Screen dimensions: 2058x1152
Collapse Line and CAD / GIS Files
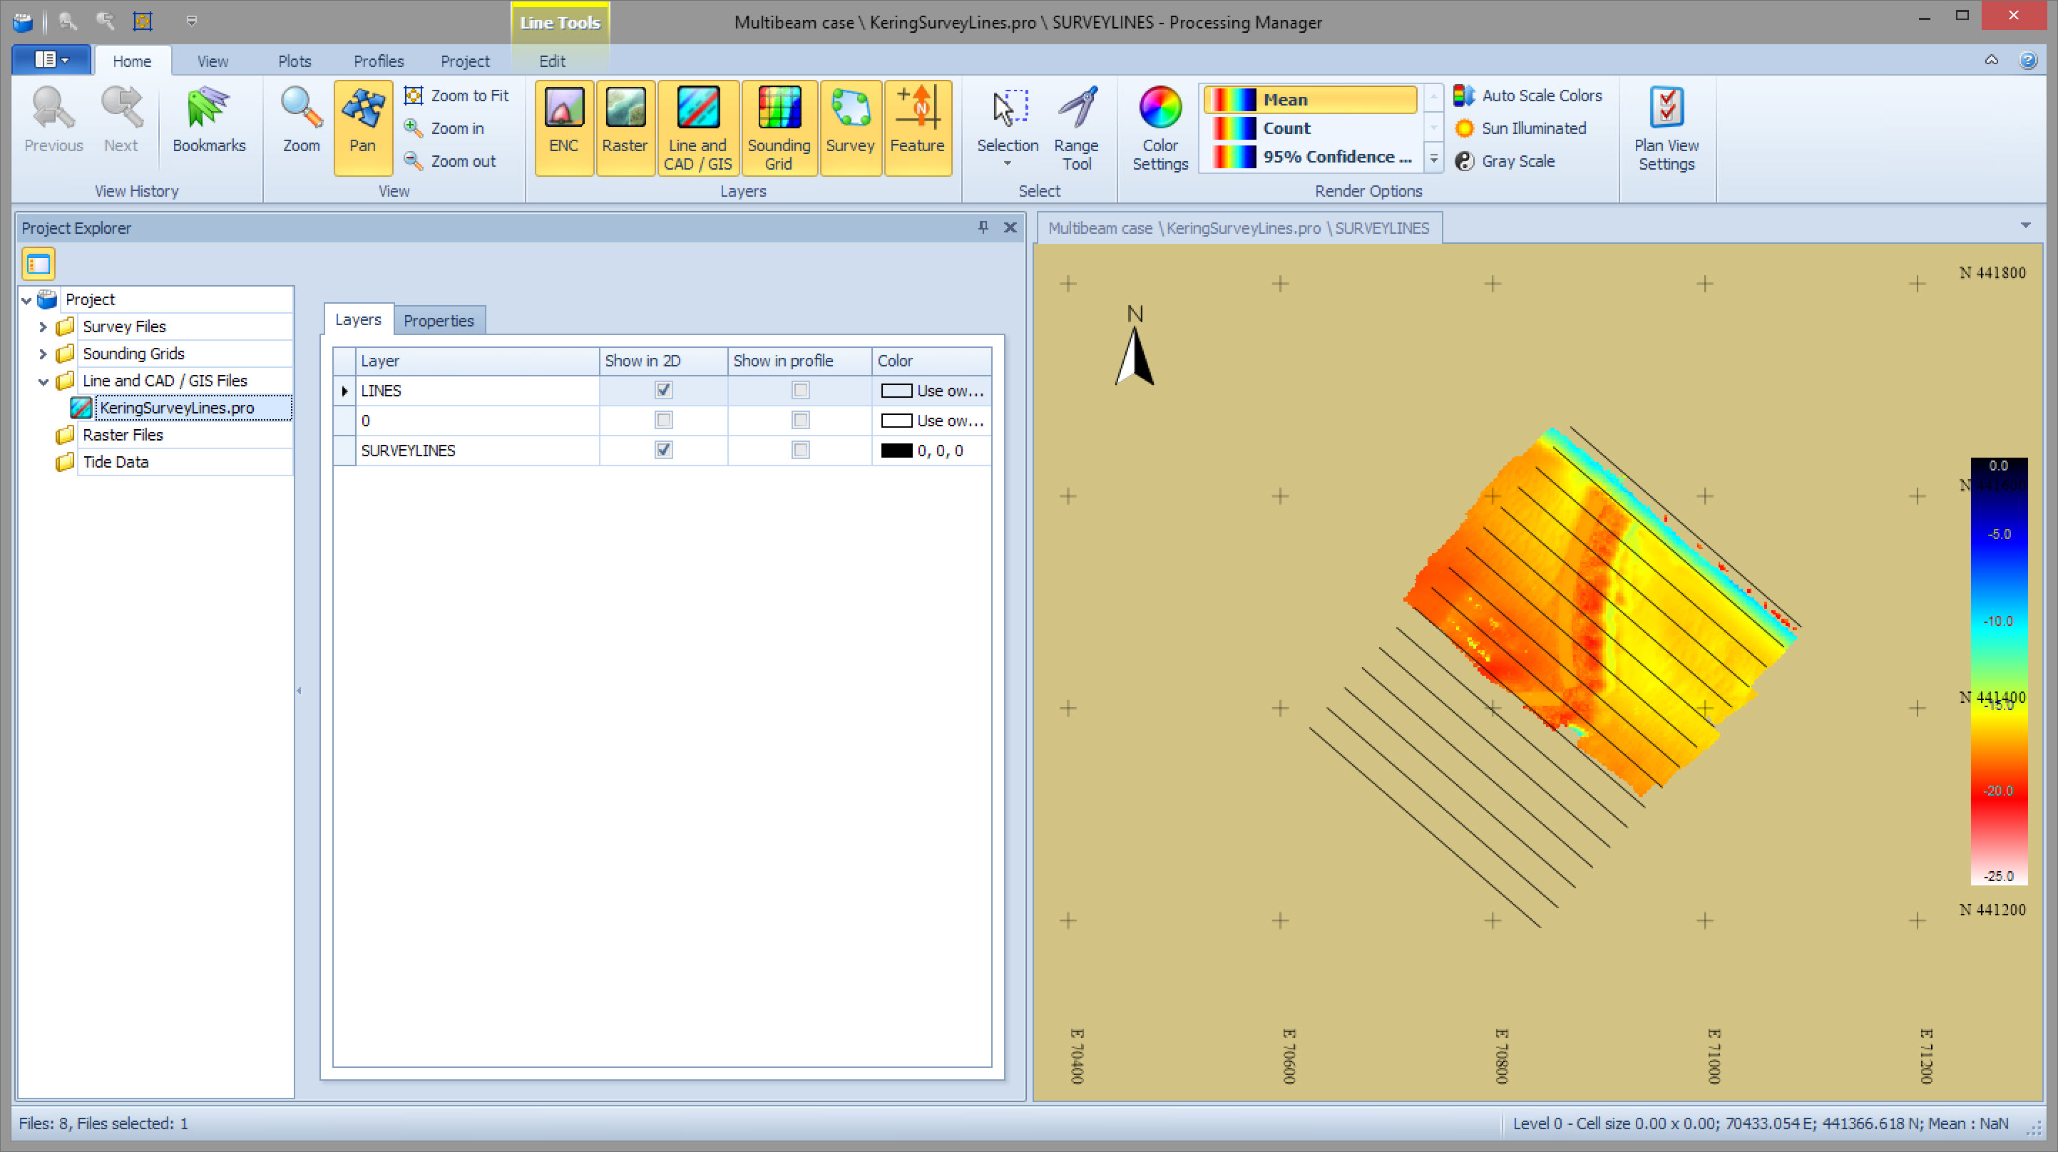tap(43, 381)
